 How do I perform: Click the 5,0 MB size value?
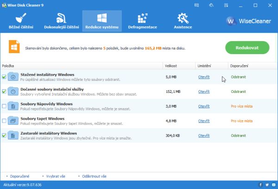(171, 77)
